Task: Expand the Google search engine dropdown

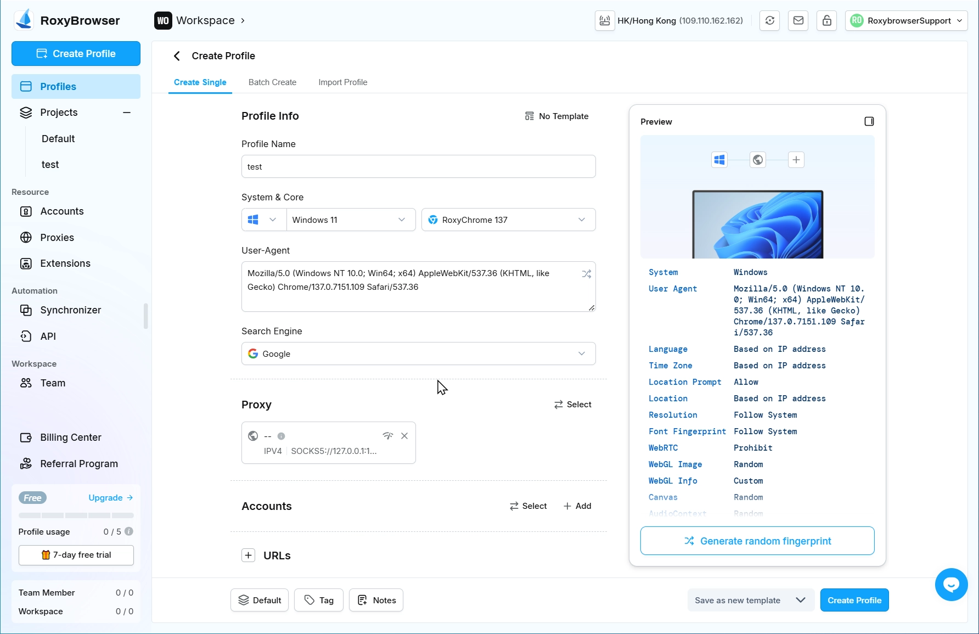Action: tap(418, 354)
